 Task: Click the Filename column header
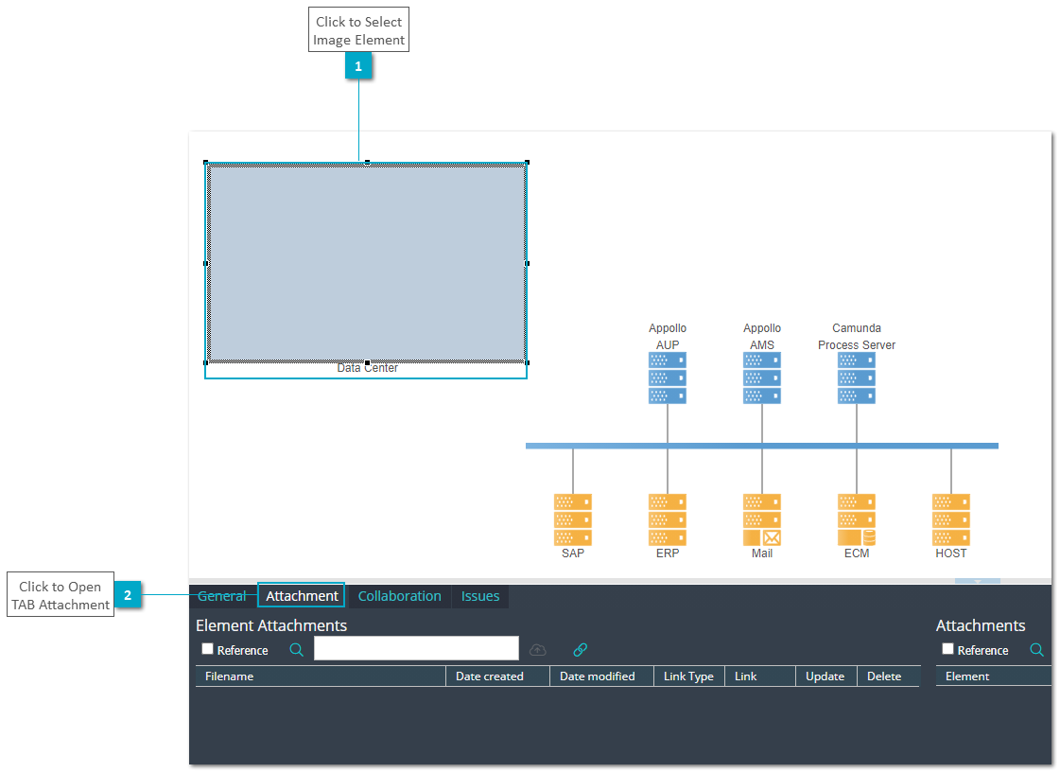pos(321,676)
